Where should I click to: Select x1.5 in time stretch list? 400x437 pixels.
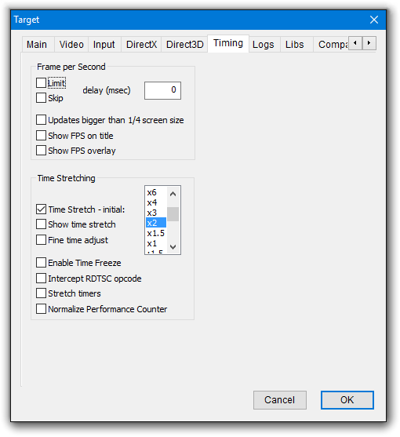pos(156,233)
